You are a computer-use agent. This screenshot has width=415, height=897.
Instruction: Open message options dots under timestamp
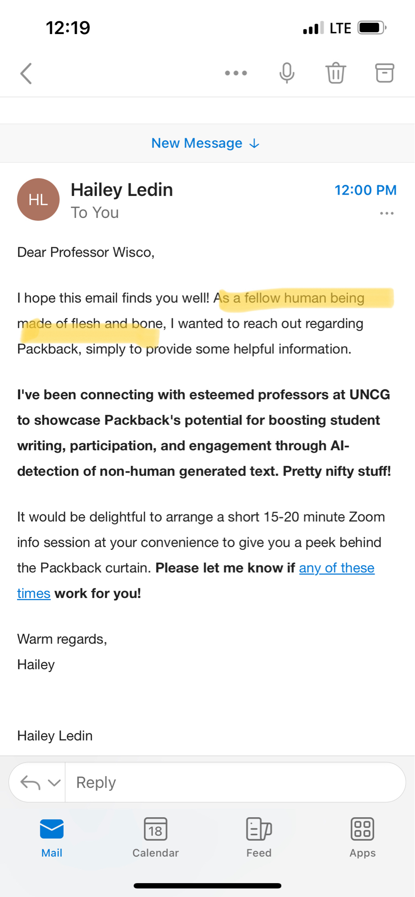click(x=387, y=213)
